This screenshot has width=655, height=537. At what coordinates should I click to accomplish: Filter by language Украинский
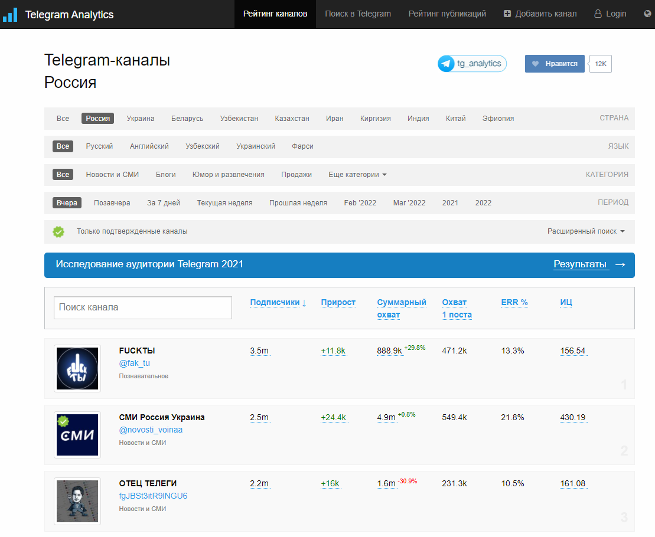(256, 146)
